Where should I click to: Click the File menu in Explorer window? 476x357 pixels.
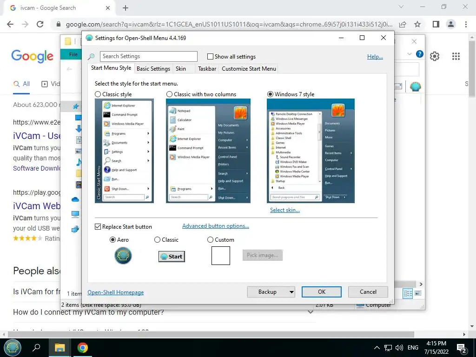pos(73,55)
